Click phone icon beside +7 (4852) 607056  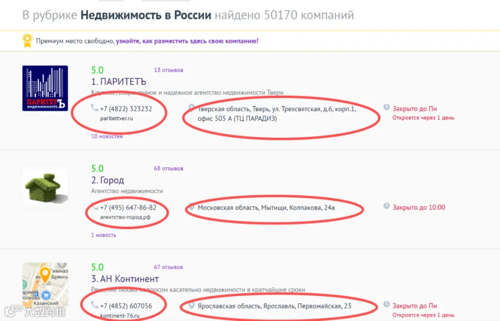click(94, 305)
